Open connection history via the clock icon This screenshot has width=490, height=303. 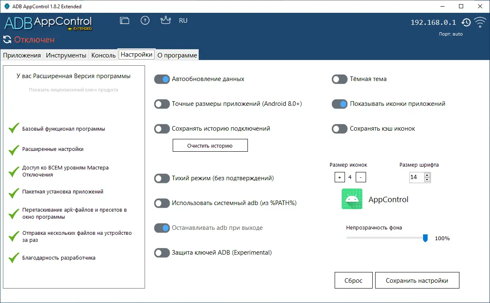(x=466, y=23)
